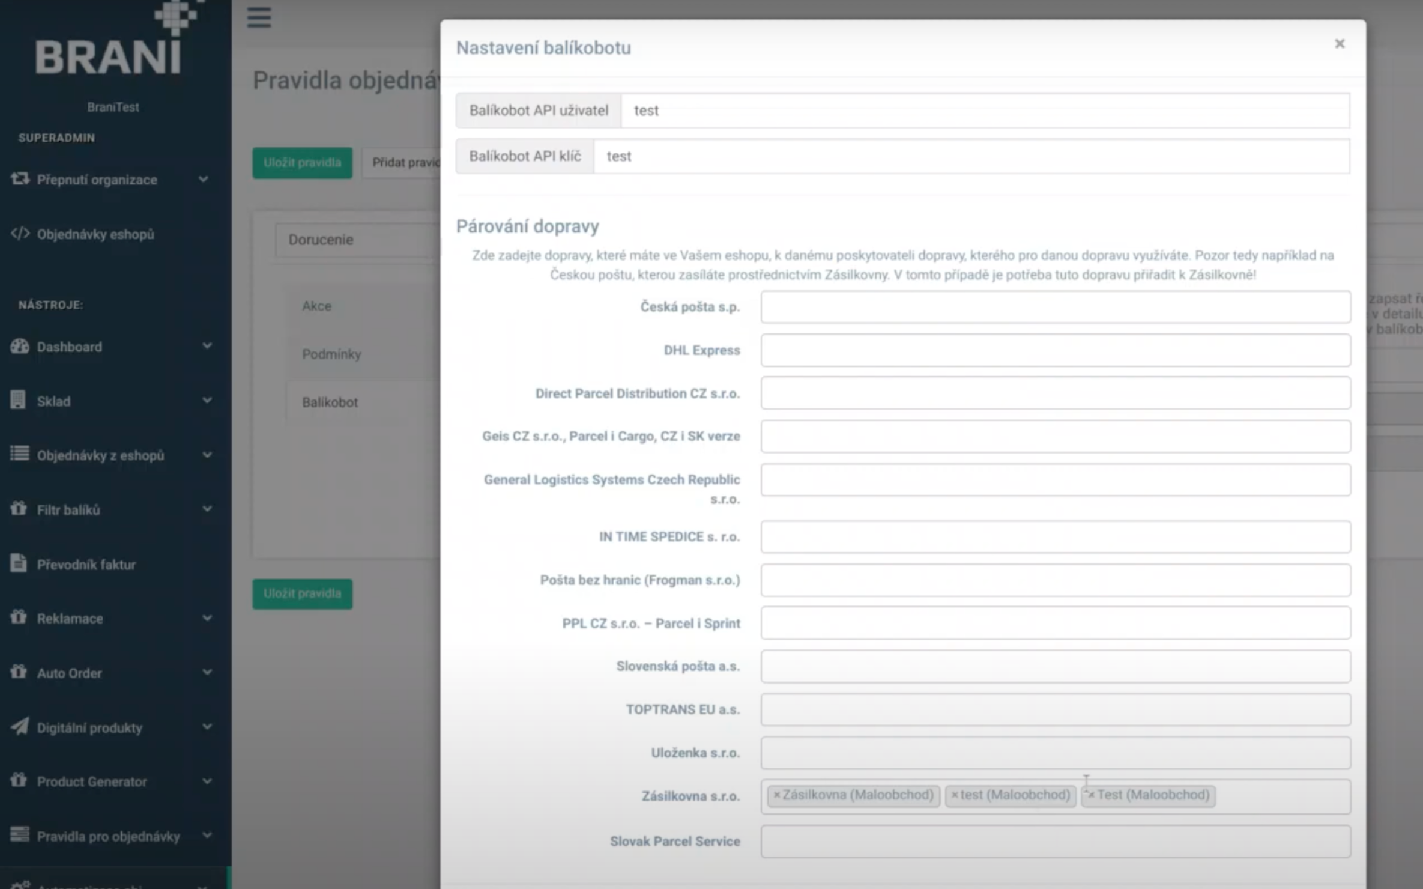
Task: Click the Digitální produkty paper plane icon
Action: (19, 726)
